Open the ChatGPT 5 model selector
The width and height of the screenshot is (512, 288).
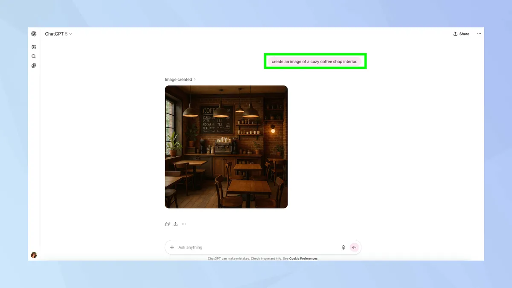pos(58,34)
